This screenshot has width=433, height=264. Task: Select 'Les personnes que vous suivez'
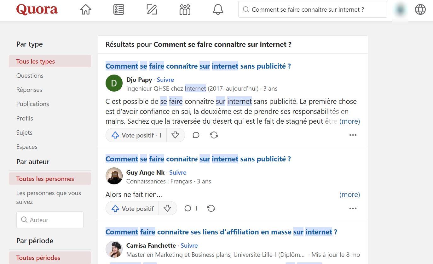(x=49, y=197)
